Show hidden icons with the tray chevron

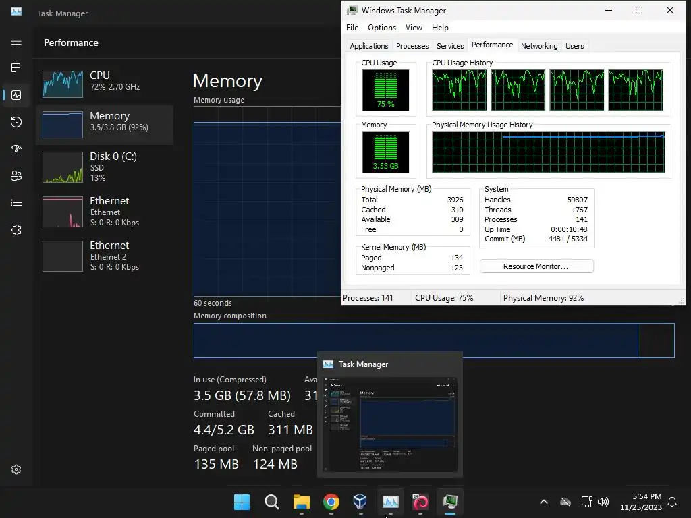click(x=544, y=502)
